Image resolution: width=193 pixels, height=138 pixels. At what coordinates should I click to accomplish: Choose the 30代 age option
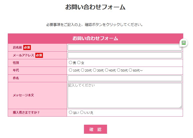point(94,70)
